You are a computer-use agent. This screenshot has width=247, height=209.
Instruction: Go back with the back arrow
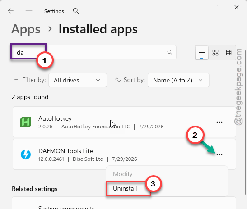pos(11,11)
